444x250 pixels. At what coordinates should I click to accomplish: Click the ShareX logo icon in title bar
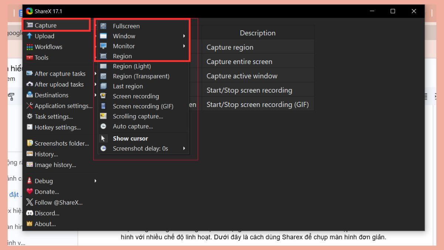pos(29,11)
